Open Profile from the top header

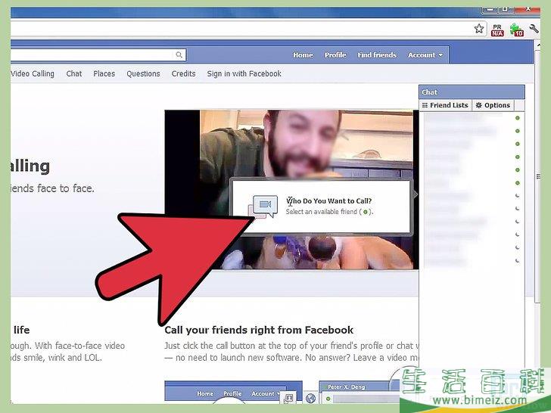pyautogui.click(x=335, y=55)
